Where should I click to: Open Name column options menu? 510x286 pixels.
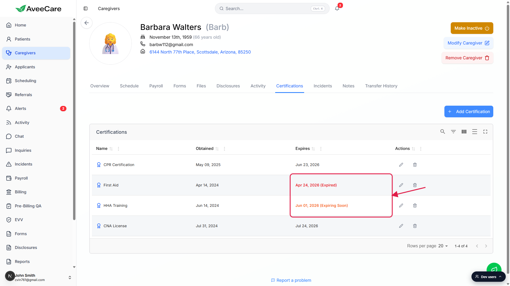(x=118, y=149)
